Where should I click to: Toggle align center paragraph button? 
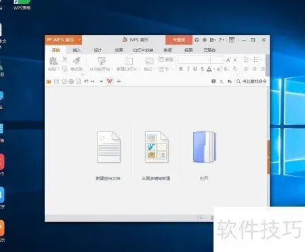click(255, 69)
